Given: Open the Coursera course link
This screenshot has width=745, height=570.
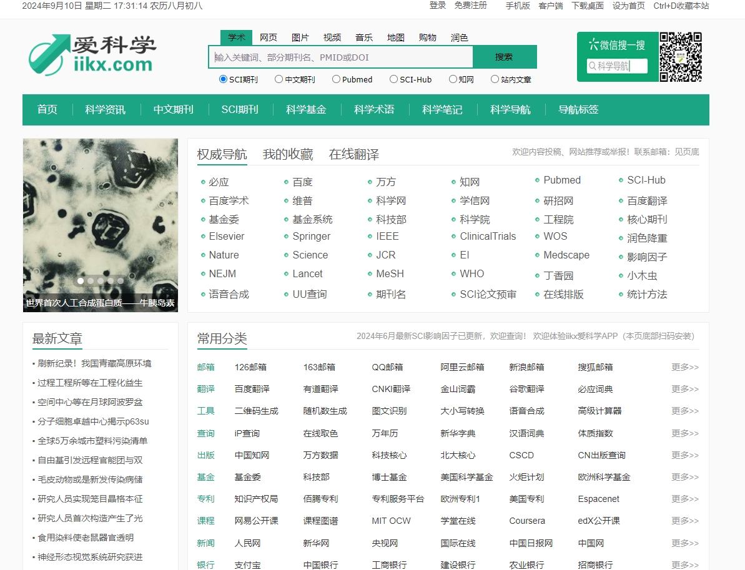Looking at the screenshot, I should point(527,521).
